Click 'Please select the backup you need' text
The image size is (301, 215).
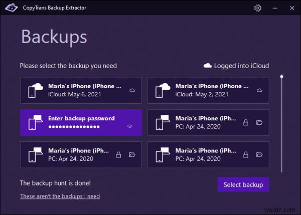coord(68,66)
